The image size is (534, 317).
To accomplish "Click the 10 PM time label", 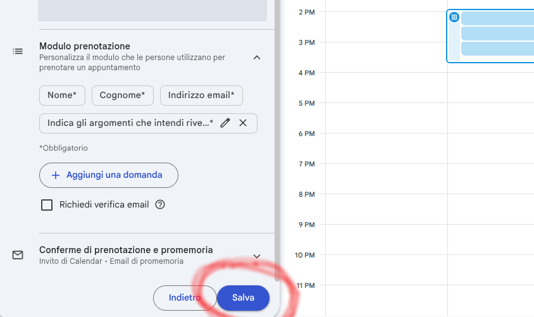I will pyautogui.click(x=305, y=255).
